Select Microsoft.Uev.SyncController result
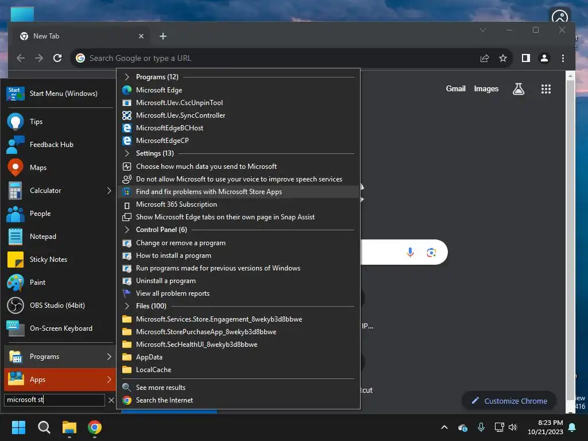The width and height of the screenshot is (588, 441). [238, 115]
